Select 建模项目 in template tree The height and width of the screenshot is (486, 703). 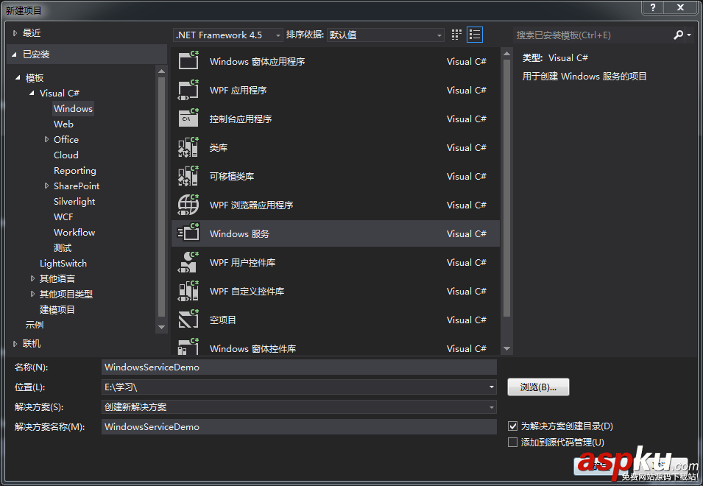point(57,309)
